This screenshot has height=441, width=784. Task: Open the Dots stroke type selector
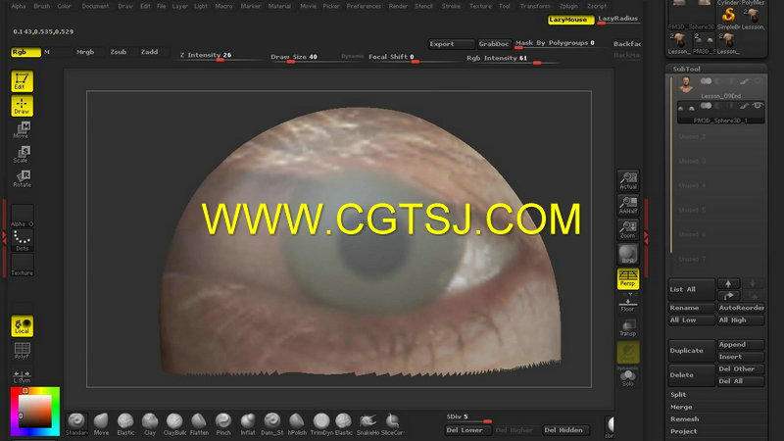22,240
